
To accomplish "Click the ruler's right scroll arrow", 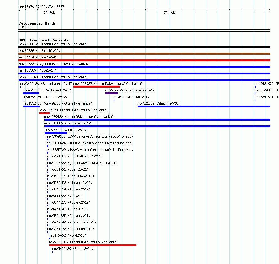I will 269,10.
